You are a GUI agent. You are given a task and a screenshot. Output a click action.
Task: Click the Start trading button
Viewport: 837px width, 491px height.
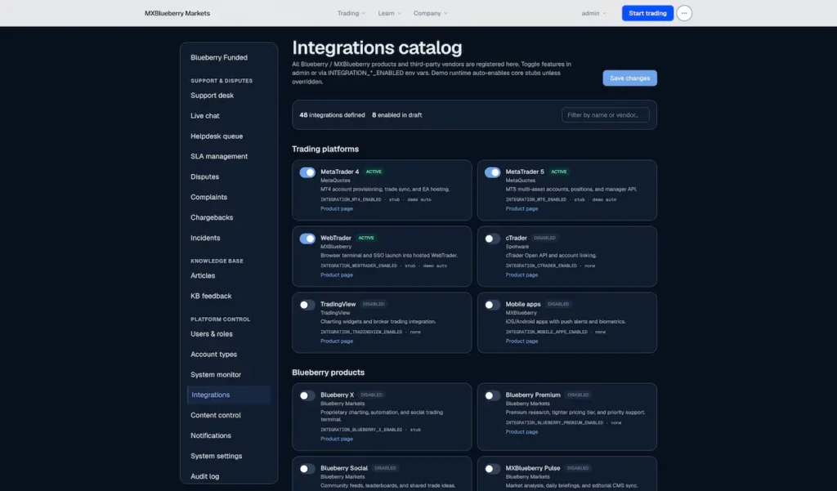(647, 13)
